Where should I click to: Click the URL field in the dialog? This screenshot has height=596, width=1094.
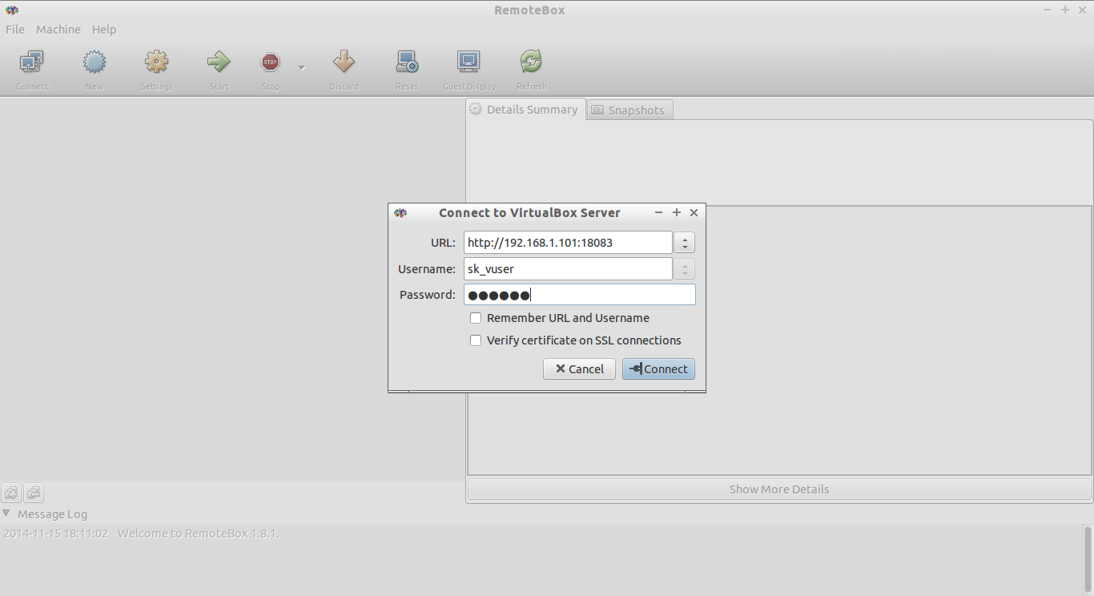tap(568, 242)
